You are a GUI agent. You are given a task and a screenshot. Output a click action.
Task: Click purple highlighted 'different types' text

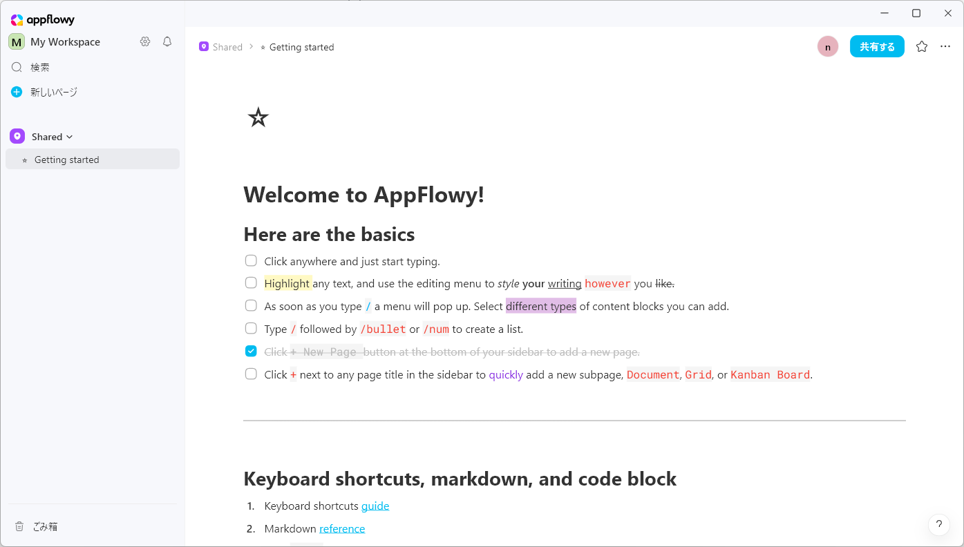point(541,306)
